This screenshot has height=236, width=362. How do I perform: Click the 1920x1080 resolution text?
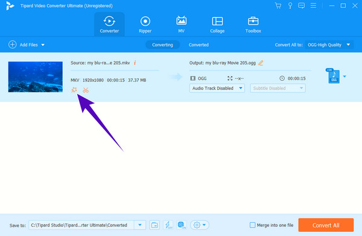[93, 80]
